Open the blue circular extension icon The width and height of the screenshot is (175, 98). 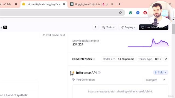(138, 13)
